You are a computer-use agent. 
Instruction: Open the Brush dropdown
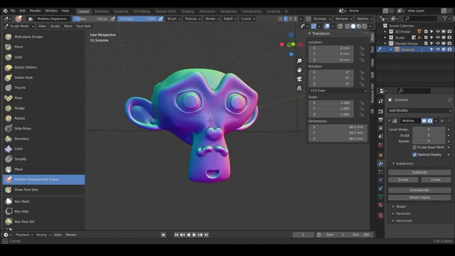coord(174,19)
